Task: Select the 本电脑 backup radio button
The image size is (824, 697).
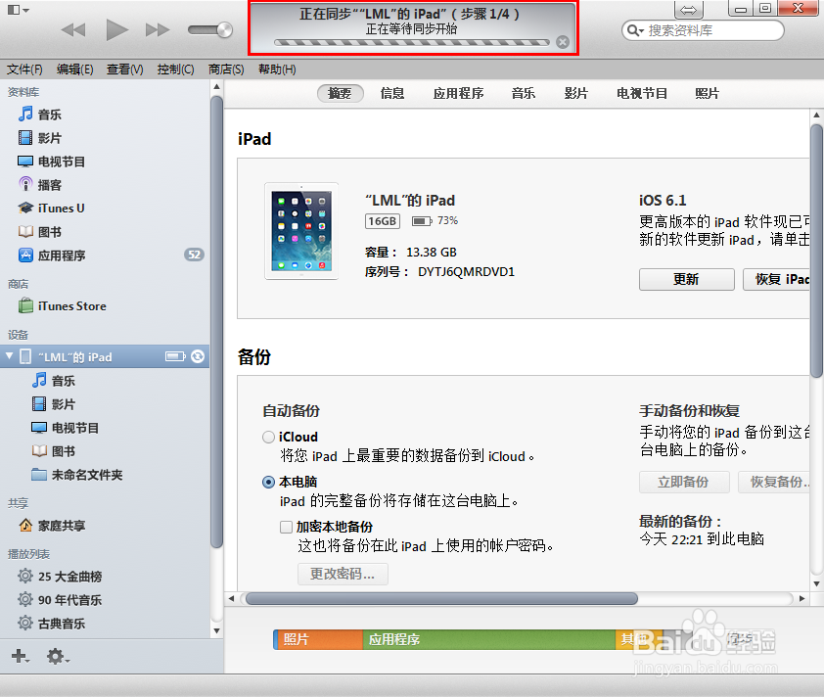Action: click(x=268, y=482)
